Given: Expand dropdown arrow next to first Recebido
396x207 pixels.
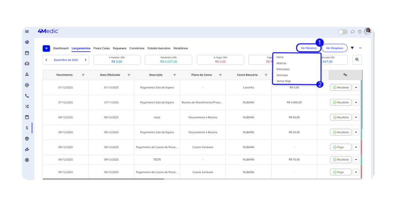Looking at the screenshot, I should (x=356, y=88).
